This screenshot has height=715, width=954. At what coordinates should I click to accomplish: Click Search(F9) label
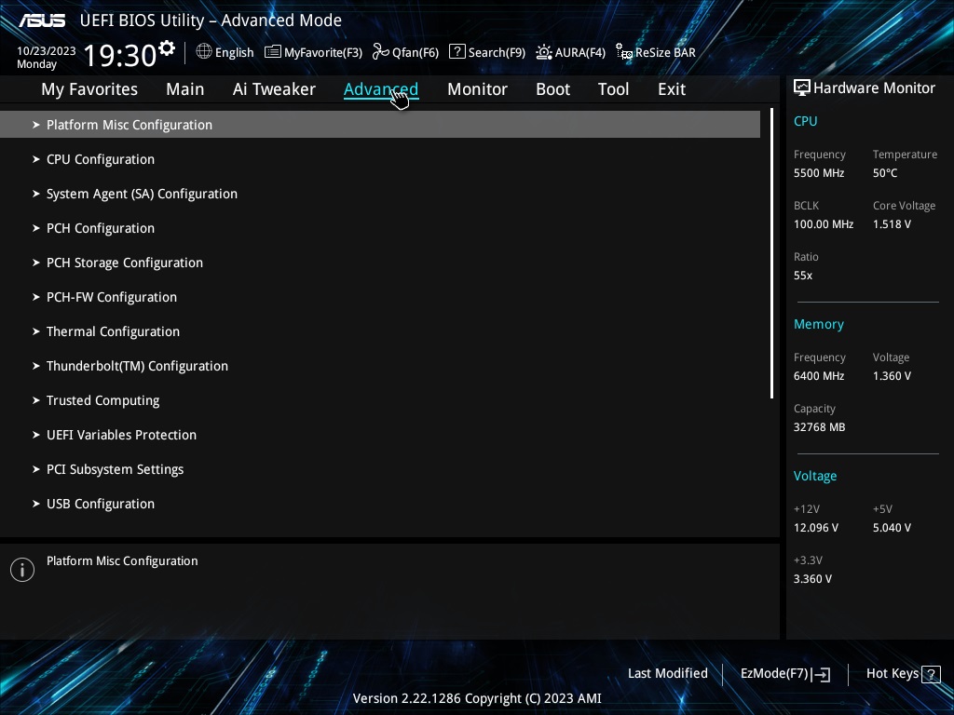497,53
